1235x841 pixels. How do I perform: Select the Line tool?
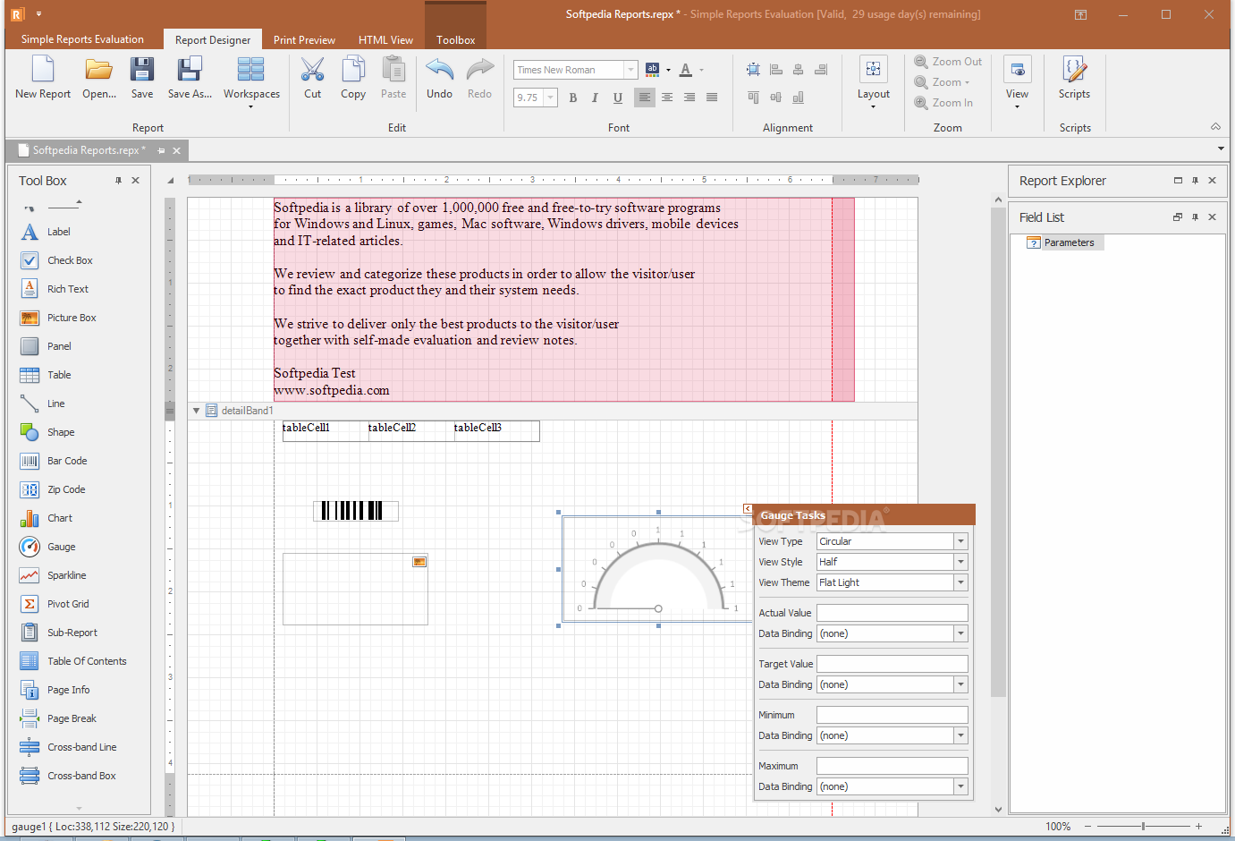(43, 404)
